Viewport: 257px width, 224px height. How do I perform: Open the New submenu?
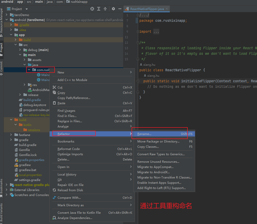coord(92,72)
